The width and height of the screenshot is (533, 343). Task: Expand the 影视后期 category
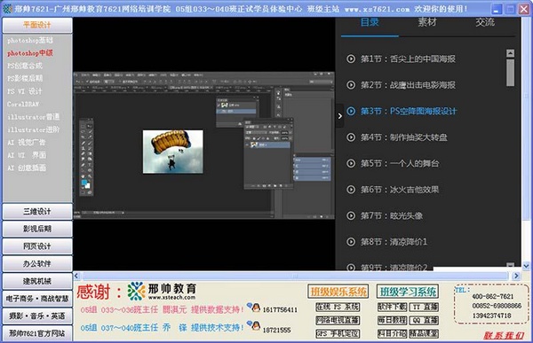(x=37, y=229)
